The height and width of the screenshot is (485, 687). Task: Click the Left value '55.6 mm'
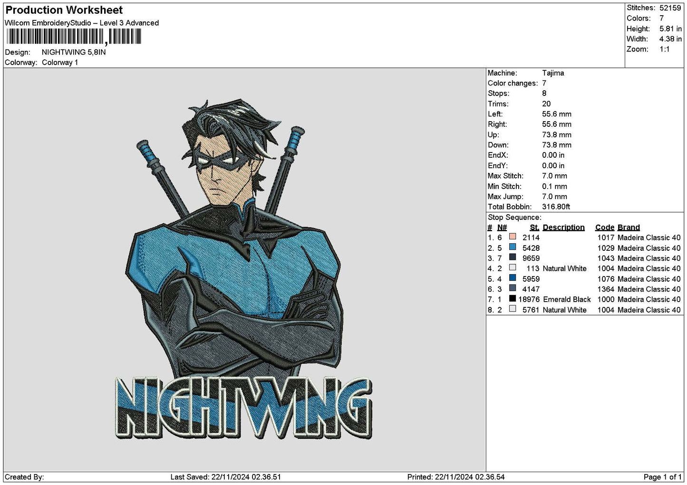pyautogui.click(x=557, y=114)
